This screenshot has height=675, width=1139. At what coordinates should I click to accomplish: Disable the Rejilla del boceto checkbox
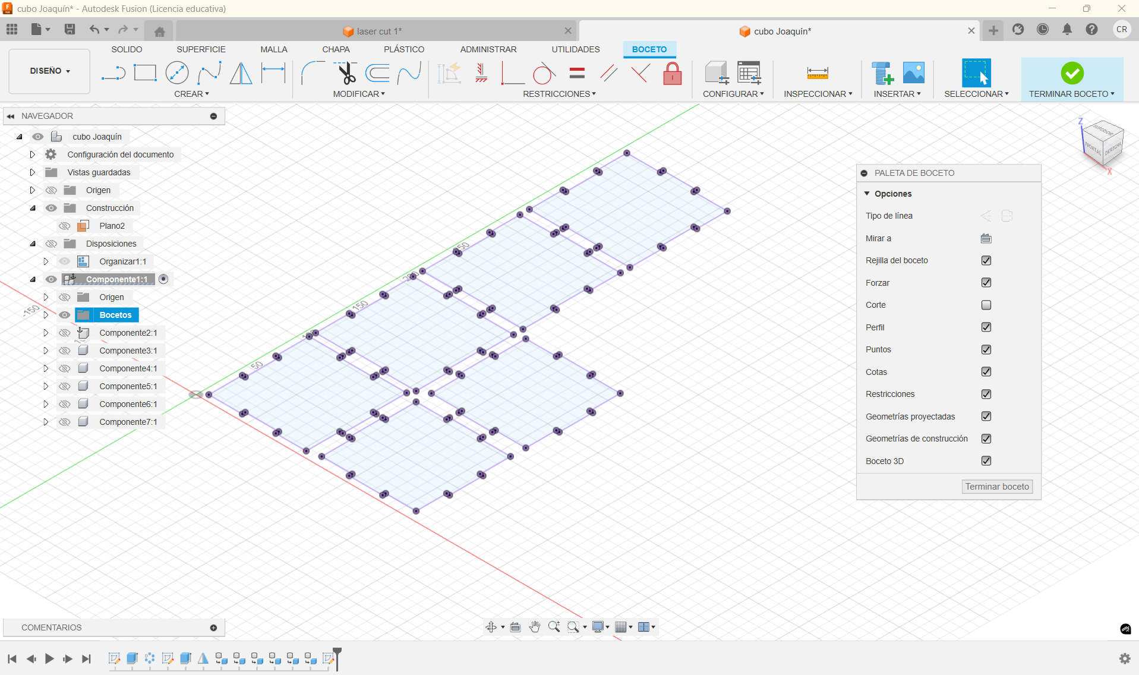tap(986, 260)
